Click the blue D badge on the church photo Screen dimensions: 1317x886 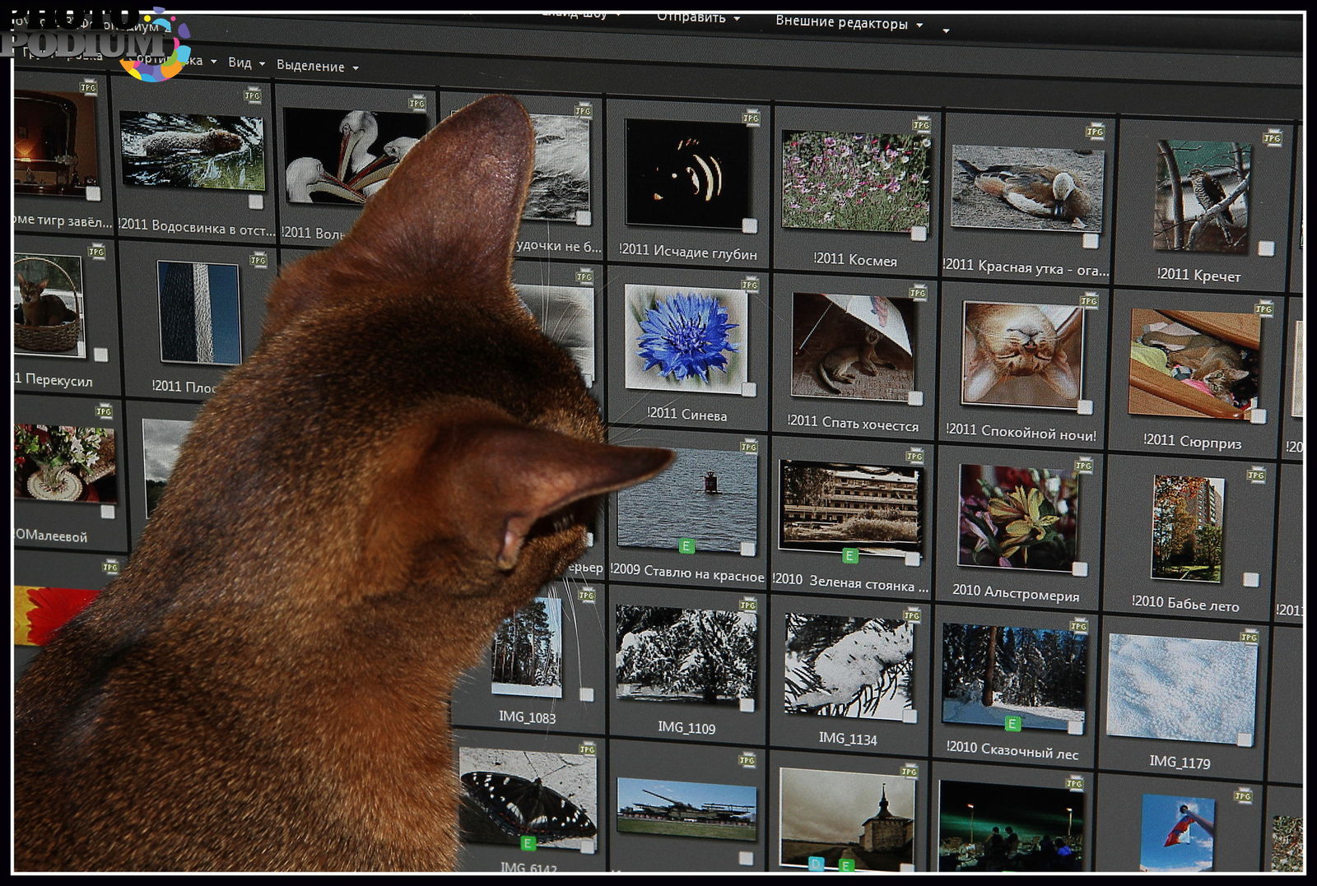pyautogui.click(x=816, y=863)
